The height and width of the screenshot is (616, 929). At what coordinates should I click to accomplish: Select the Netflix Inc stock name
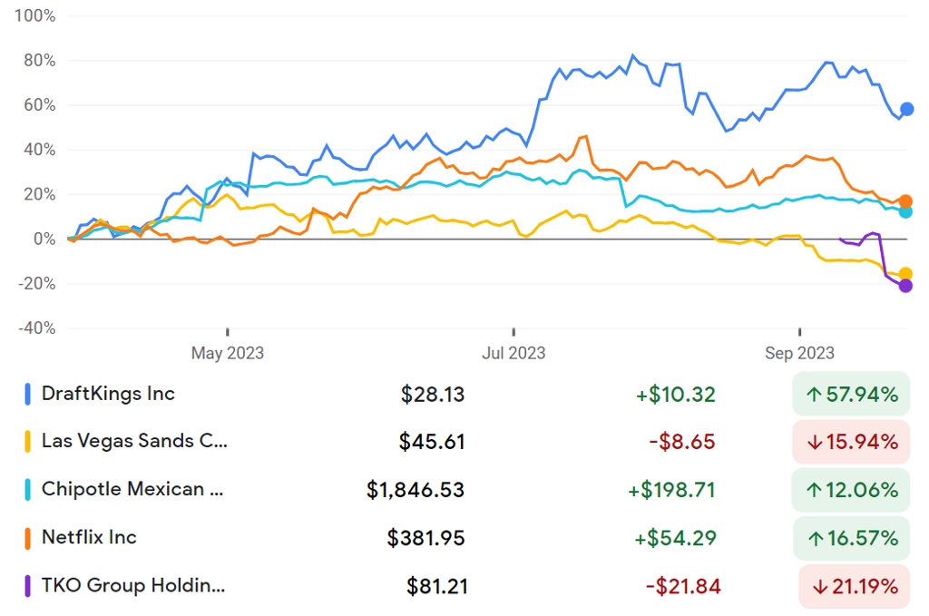[x=89, y=537]
